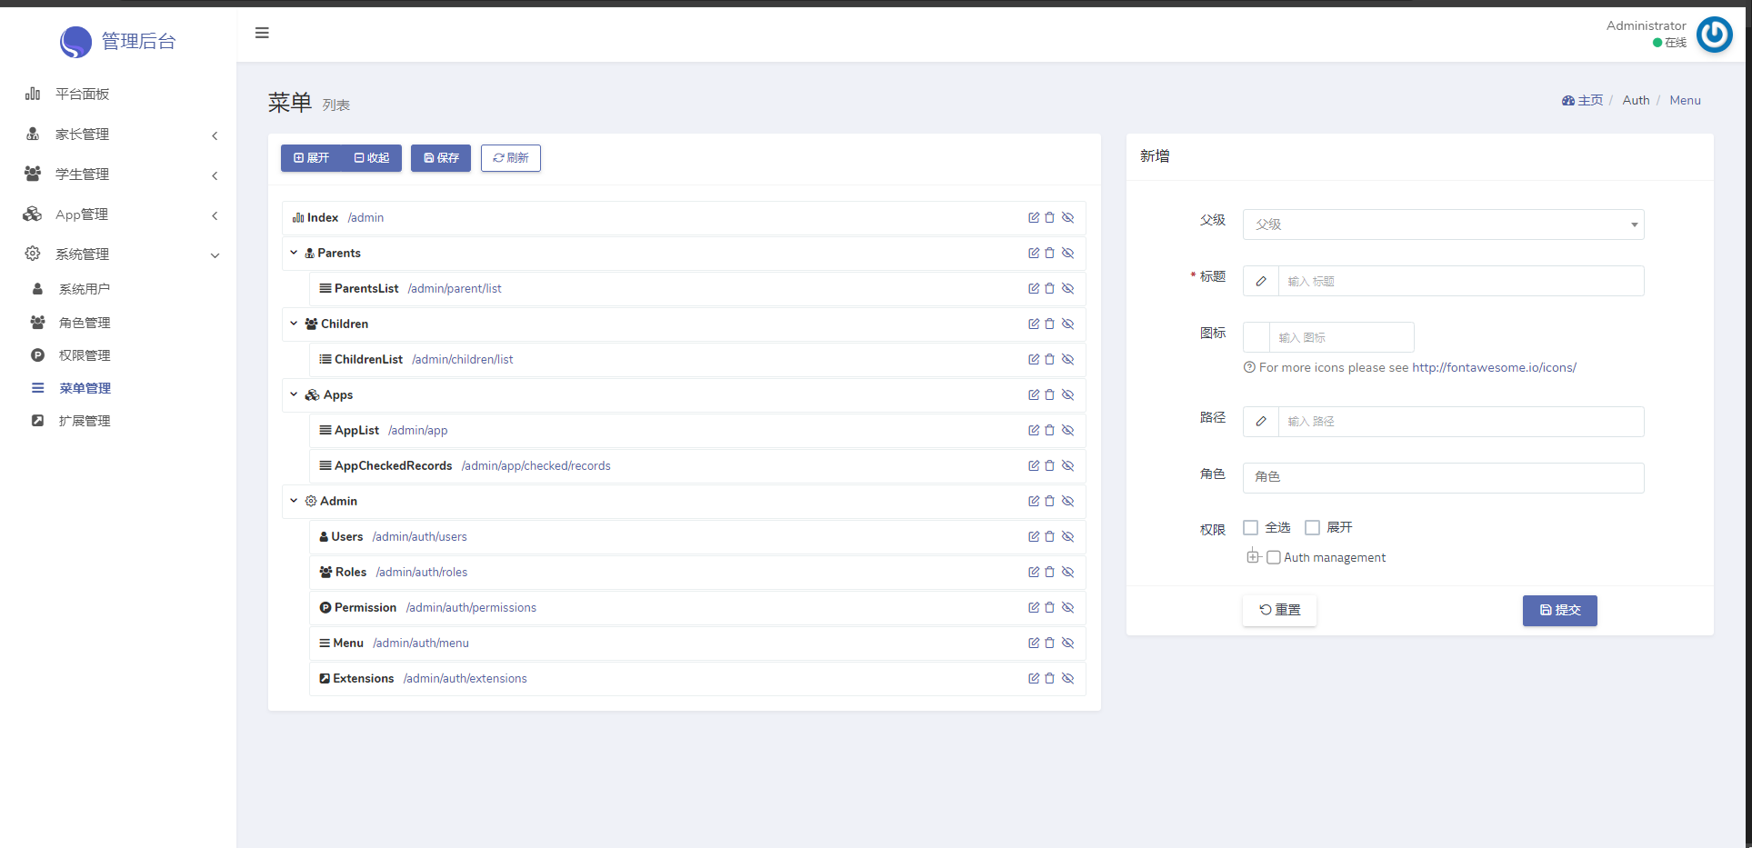This screenshot has height=848, width=1752.
Task: Click edit icon on Admin row
Action: click(1034, 502)
